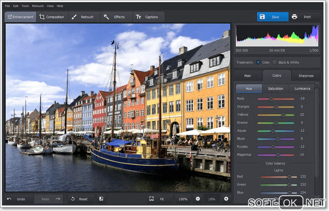Click the Yellows hue slider handle
329x211 pixels.
(x=283, y=115)
